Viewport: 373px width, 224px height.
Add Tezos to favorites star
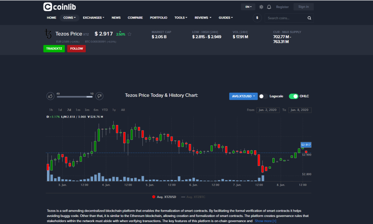pos(129,34)
